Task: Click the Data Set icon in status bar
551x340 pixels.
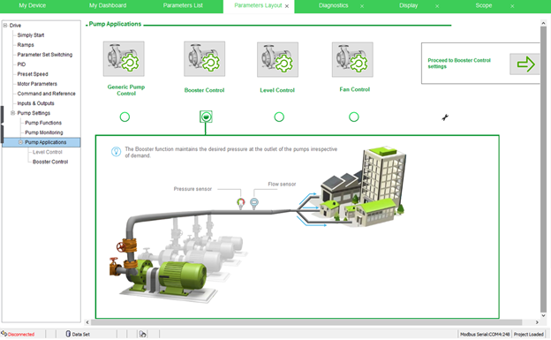Action: click(68, 334)
